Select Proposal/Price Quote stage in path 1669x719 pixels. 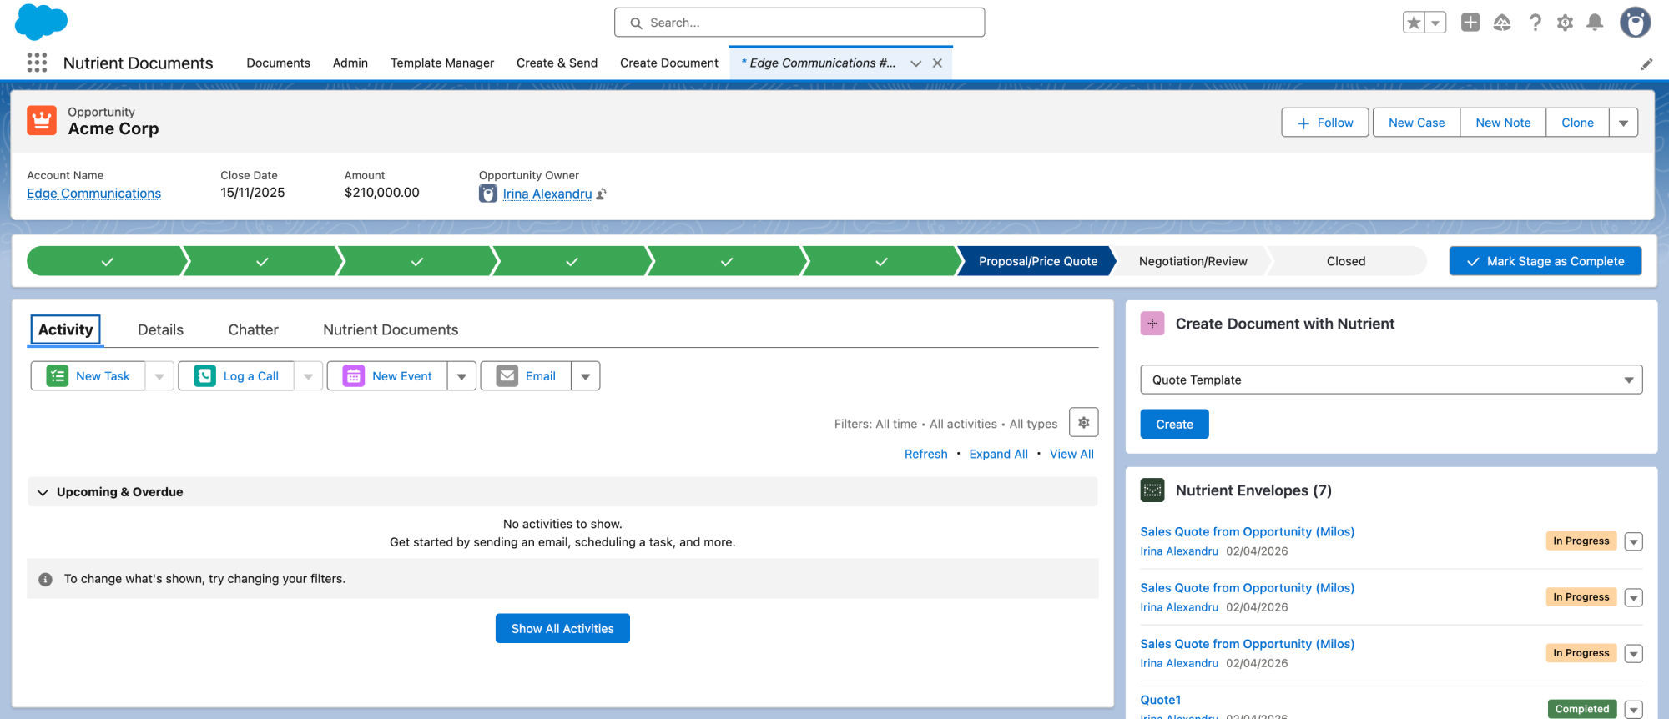(x=1037, y=261)
